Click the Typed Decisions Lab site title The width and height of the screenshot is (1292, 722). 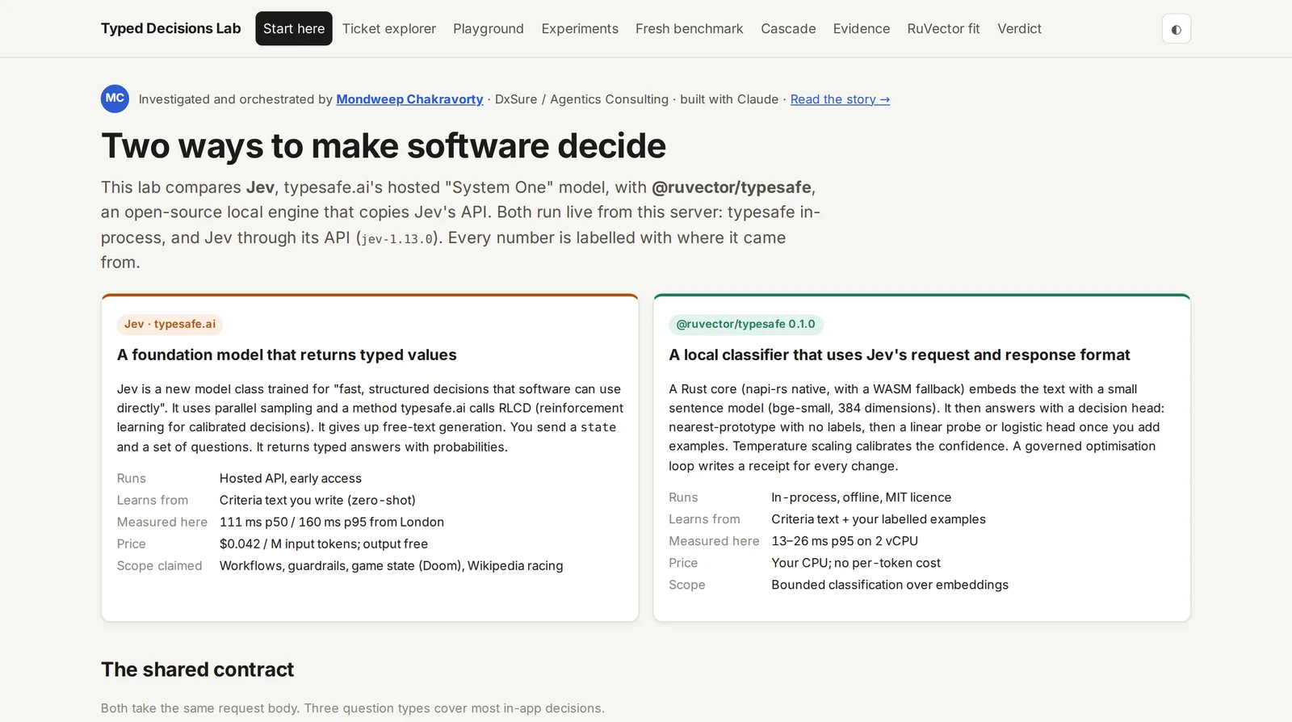170,28
